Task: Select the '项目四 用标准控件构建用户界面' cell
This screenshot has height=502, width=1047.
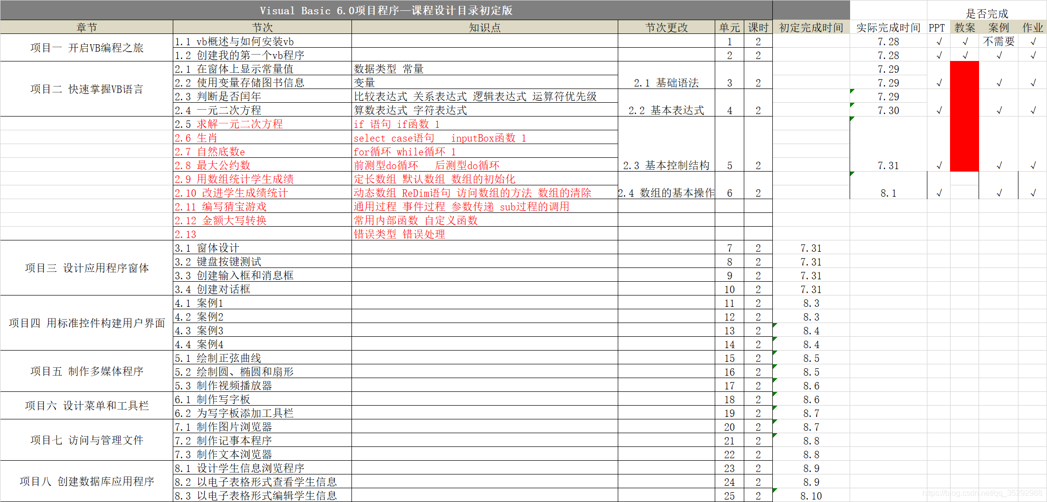Action: [87, 323]
